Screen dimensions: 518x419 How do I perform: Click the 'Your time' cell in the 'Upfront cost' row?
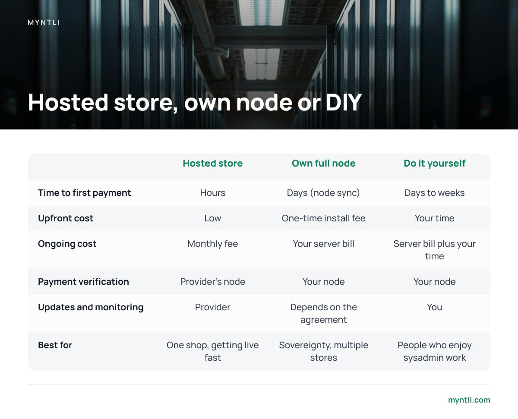pos(435,218)
